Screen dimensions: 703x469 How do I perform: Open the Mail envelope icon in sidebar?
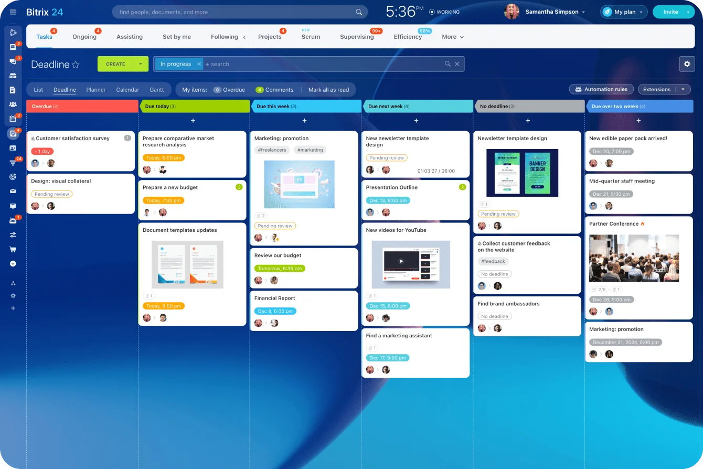pos(13,191)
